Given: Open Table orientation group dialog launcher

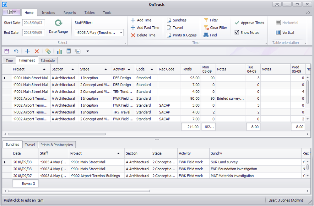Looking at the screenshot, I should (x=305, y=43).
